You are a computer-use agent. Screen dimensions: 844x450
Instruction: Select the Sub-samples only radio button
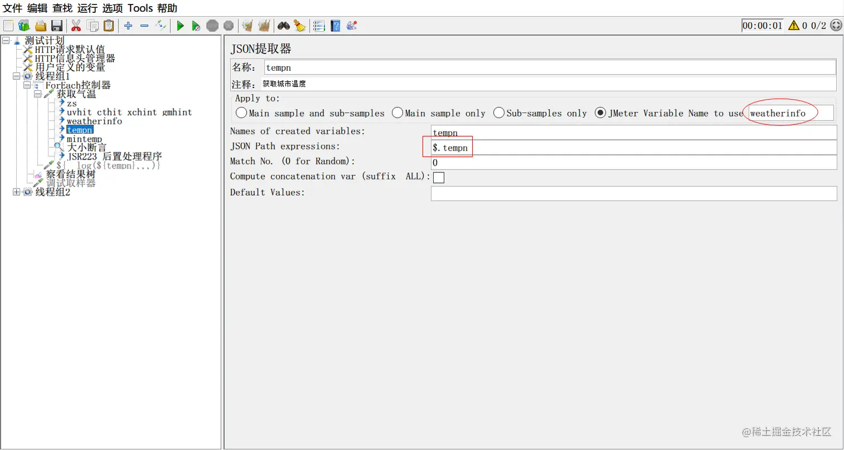498,113
